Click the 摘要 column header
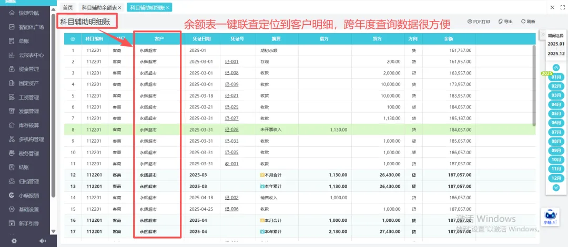This screenshot has width=568, height=247. [277, 39]
